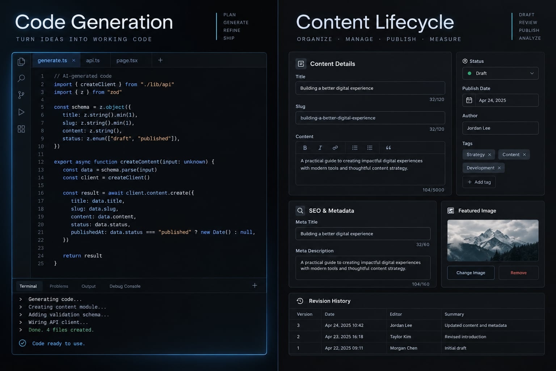Click the featured mountain image thumbnail
Viewport: 556px width, 371px height.
coord(493,240)
